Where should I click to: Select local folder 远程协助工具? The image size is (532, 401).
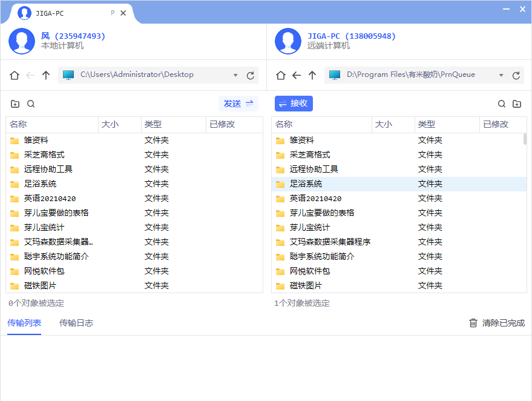coord(134,170)
